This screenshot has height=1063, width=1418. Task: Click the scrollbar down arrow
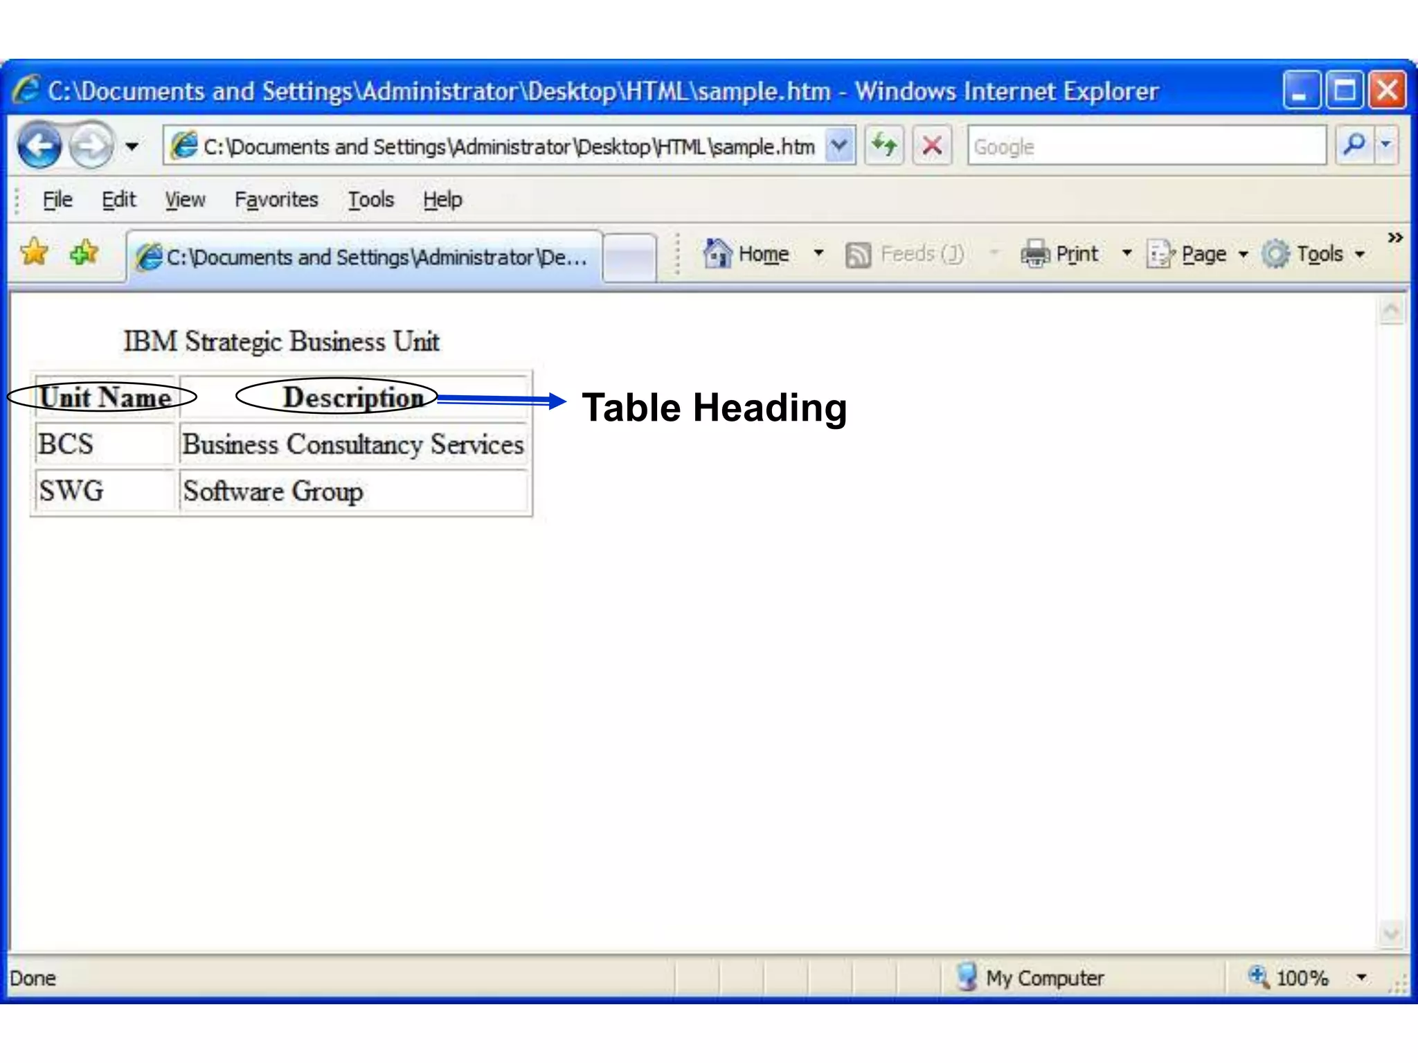point(1392,934)
